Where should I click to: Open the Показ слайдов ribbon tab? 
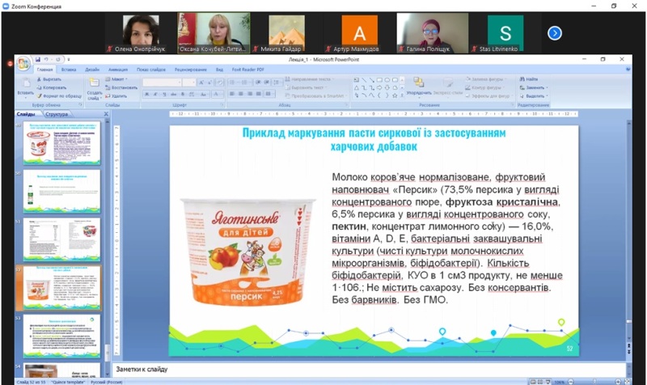[151, 70]
